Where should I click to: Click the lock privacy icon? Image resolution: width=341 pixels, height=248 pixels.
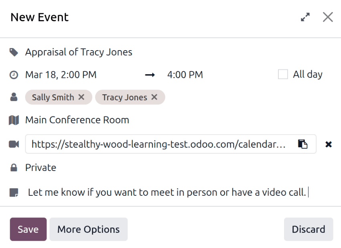tap(14, 168)
